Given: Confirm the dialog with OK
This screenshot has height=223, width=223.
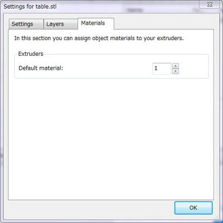Looking at the screenshot, I should [x=193, y=208].
